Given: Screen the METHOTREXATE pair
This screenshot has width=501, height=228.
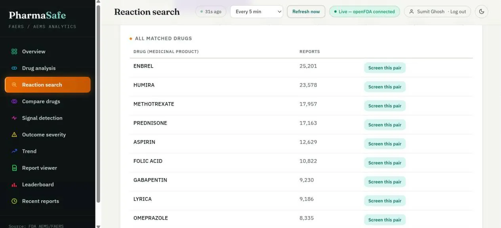Looking at the screenshot, I should point(385,106).
